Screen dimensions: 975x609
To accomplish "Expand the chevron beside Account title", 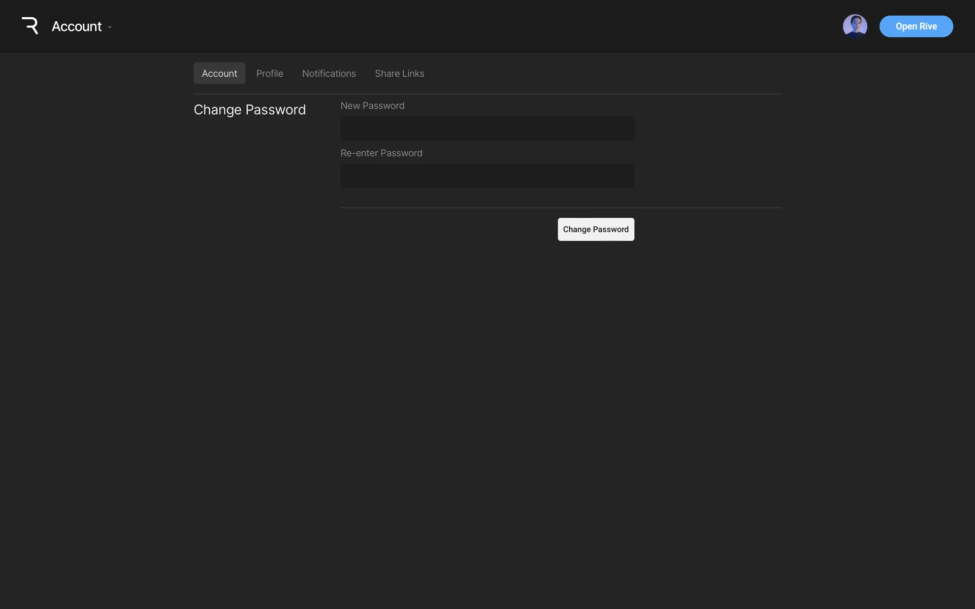I will click(x=110, y=27).
